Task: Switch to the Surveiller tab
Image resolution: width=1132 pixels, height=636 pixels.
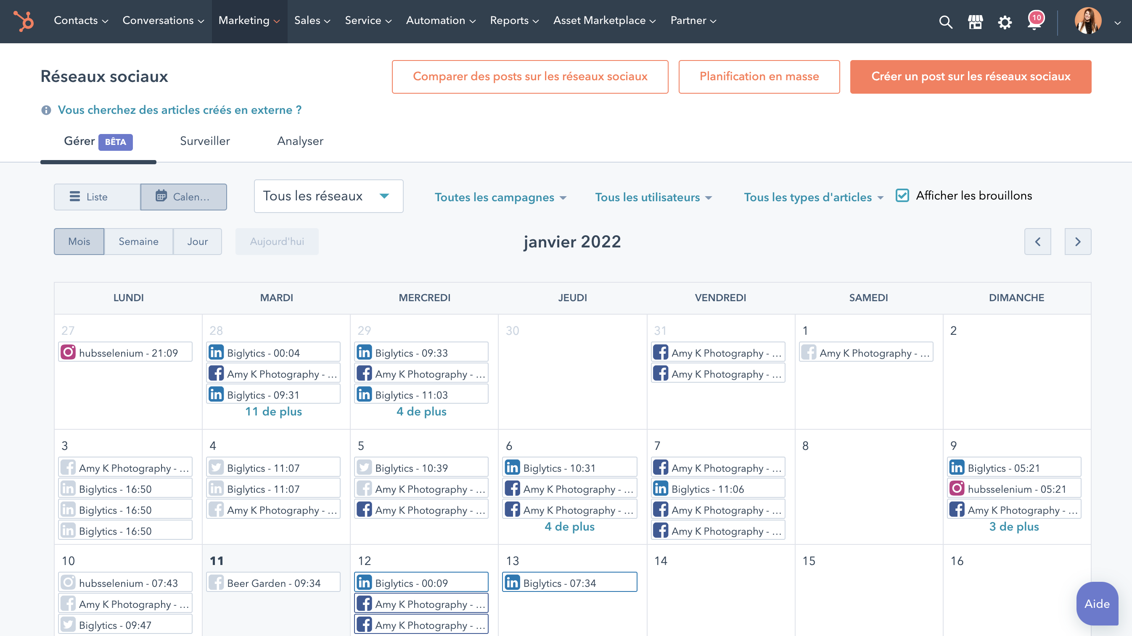Action: 204,141
